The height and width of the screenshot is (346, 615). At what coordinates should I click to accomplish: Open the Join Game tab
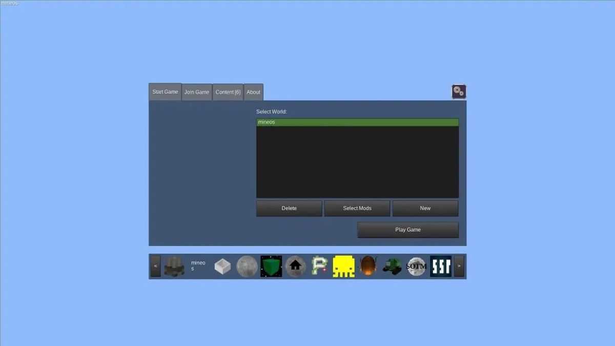click(197, 92)
